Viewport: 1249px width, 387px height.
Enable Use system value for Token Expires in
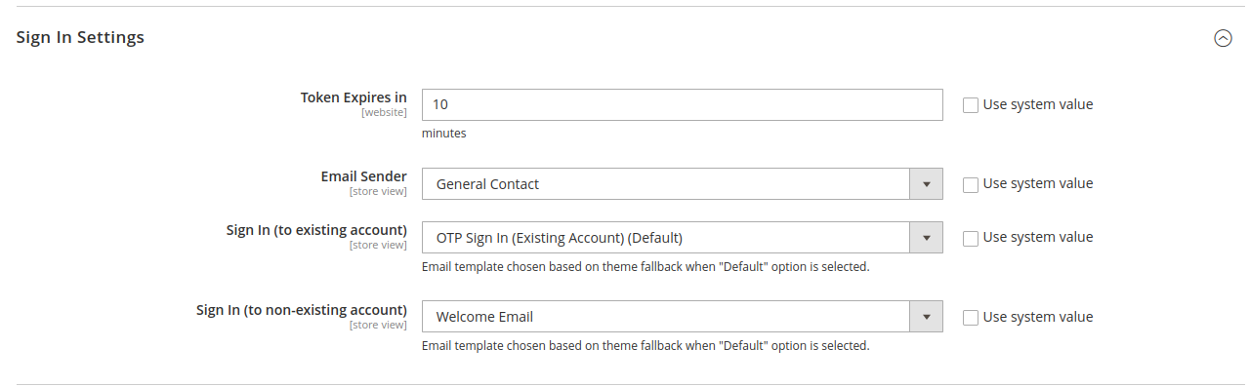click(971, 105)
